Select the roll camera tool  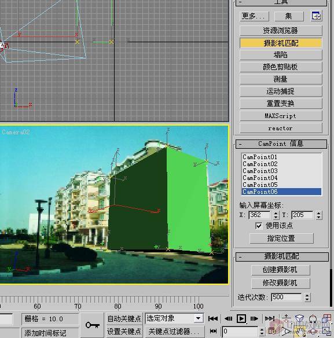pyautogui.click(x=313, y=318)
